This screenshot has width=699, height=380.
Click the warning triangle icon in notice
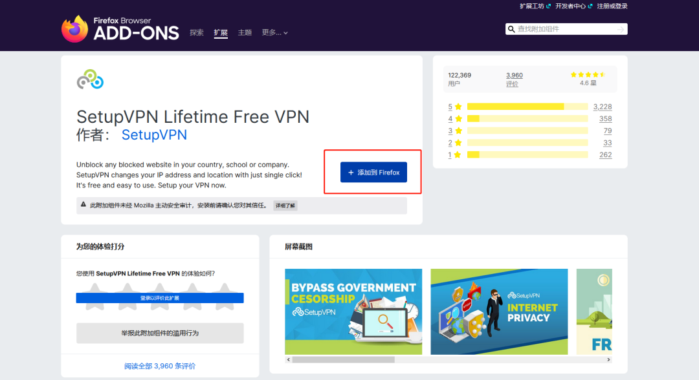click(83, 205)
